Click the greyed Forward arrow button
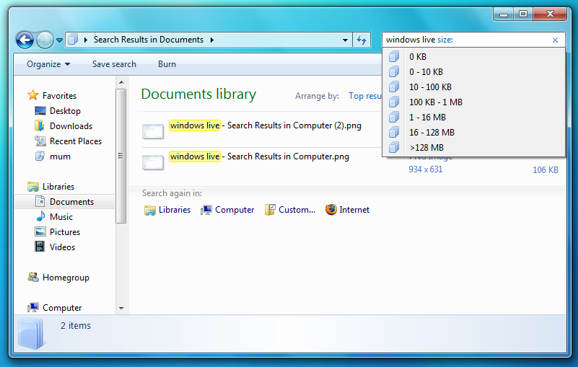This screenshot has height=367, width=578. tap(45, 40)
